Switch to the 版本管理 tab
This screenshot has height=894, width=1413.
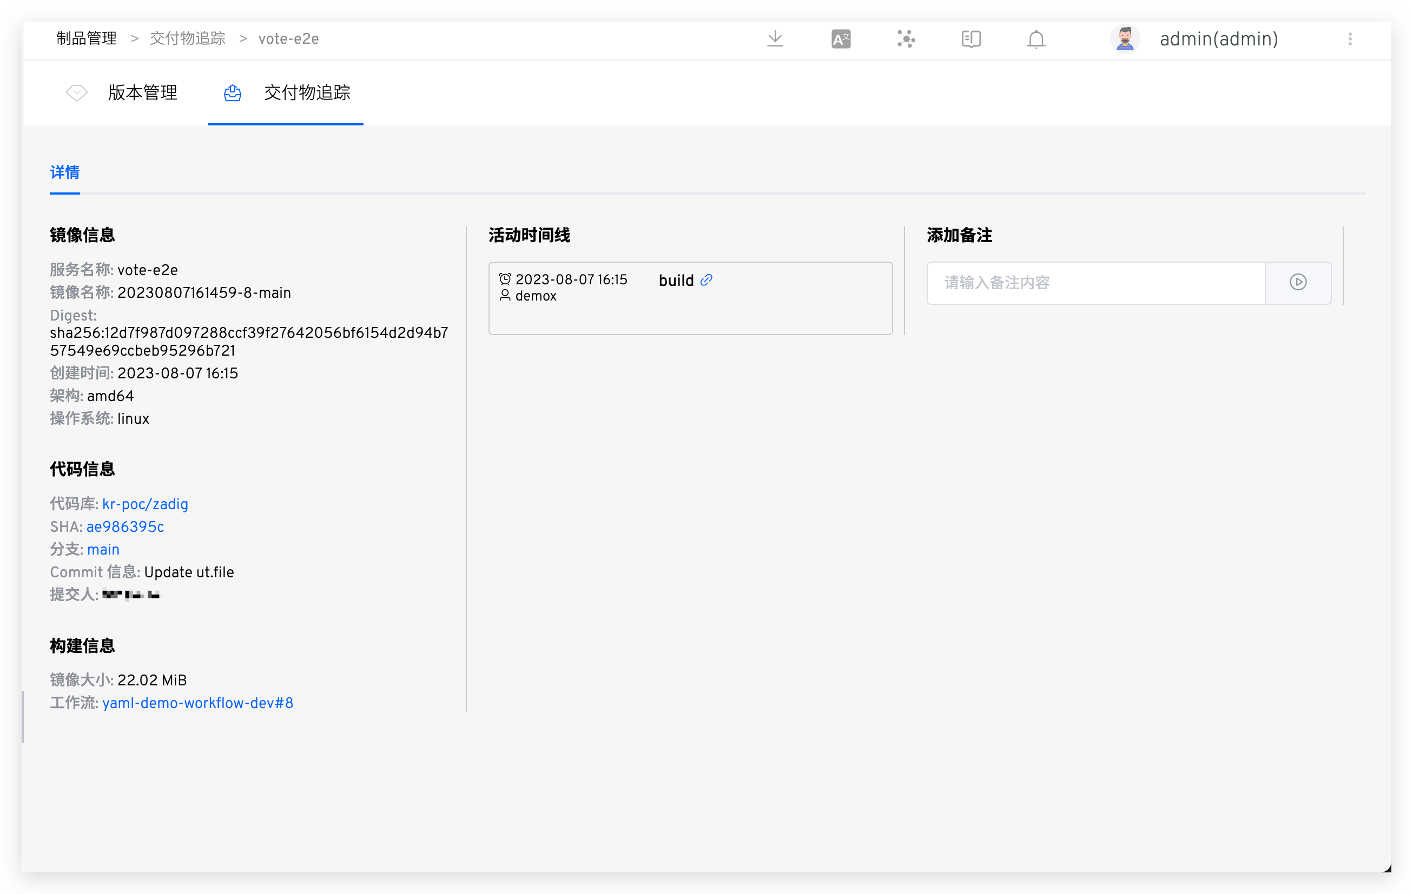click(x=142, y=92)
